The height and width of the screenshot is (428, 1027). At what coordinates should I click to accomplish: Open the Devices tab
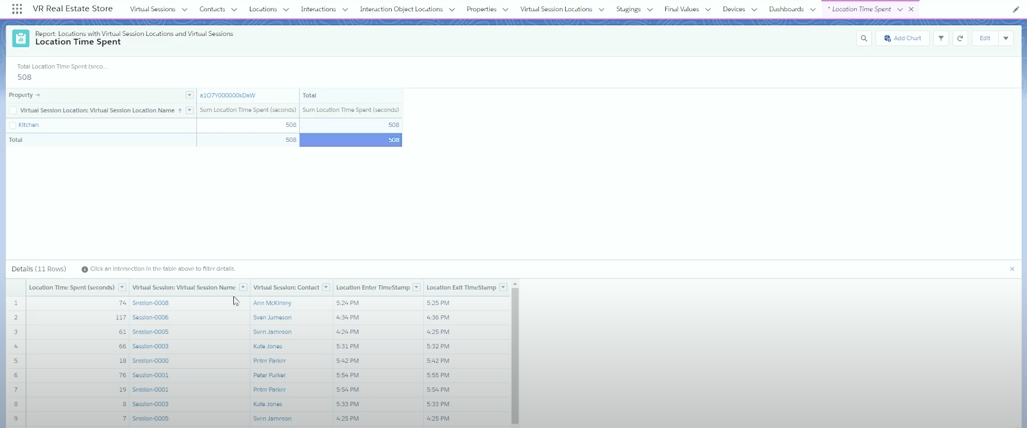coord(734,9)
